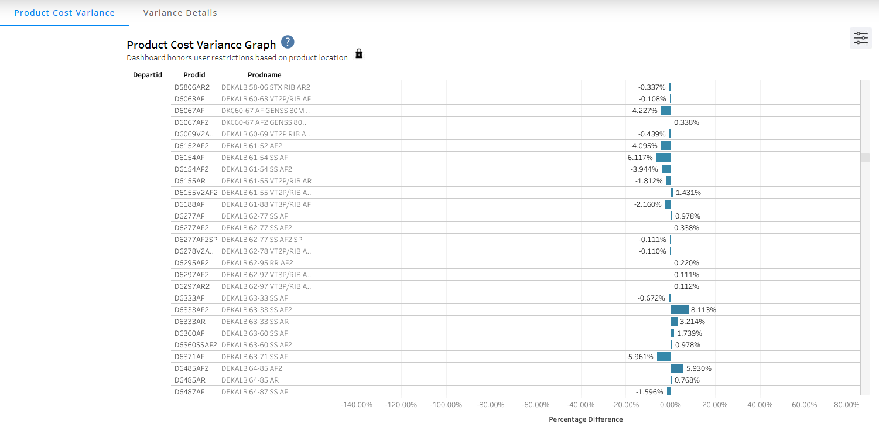879x430 pixels.
Task: Click product ID D5806AR2
Action: pos(191,87)
